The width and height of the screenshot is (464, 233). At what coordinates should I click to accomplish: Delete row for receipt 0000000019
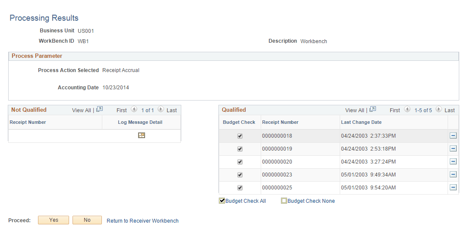pos(453,148)
